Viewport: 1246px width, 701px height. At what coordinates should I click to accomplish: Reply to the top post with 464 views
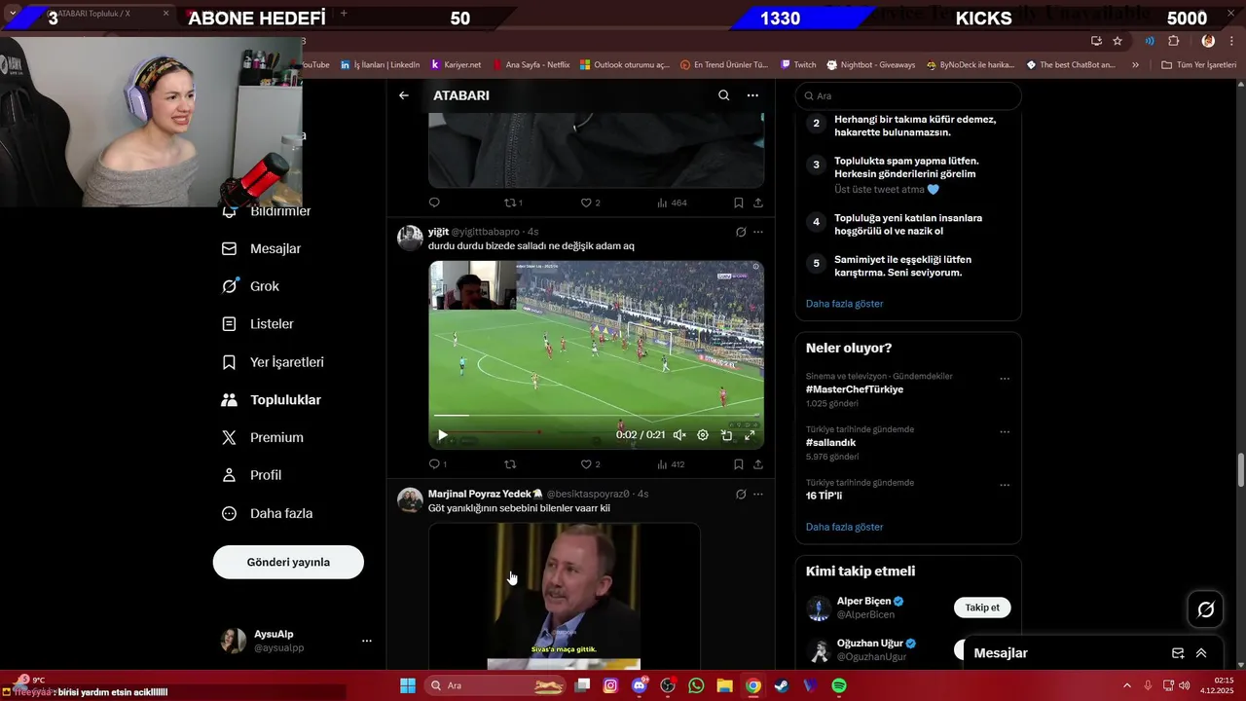[x=434, y=203]
